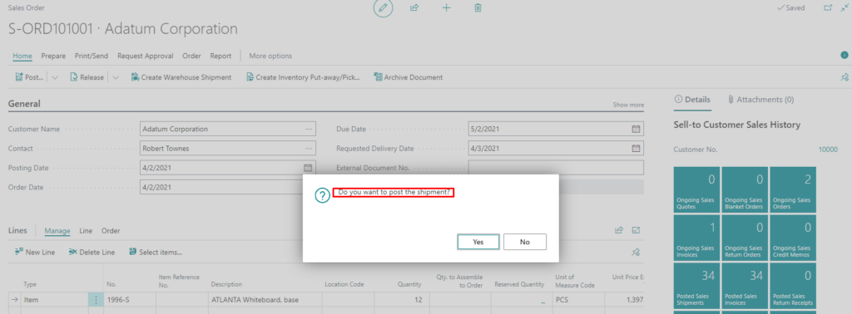Screen dimensions: 852x314
Task: Click the pin icon on action bar
Action: click(x=844, y=77)
